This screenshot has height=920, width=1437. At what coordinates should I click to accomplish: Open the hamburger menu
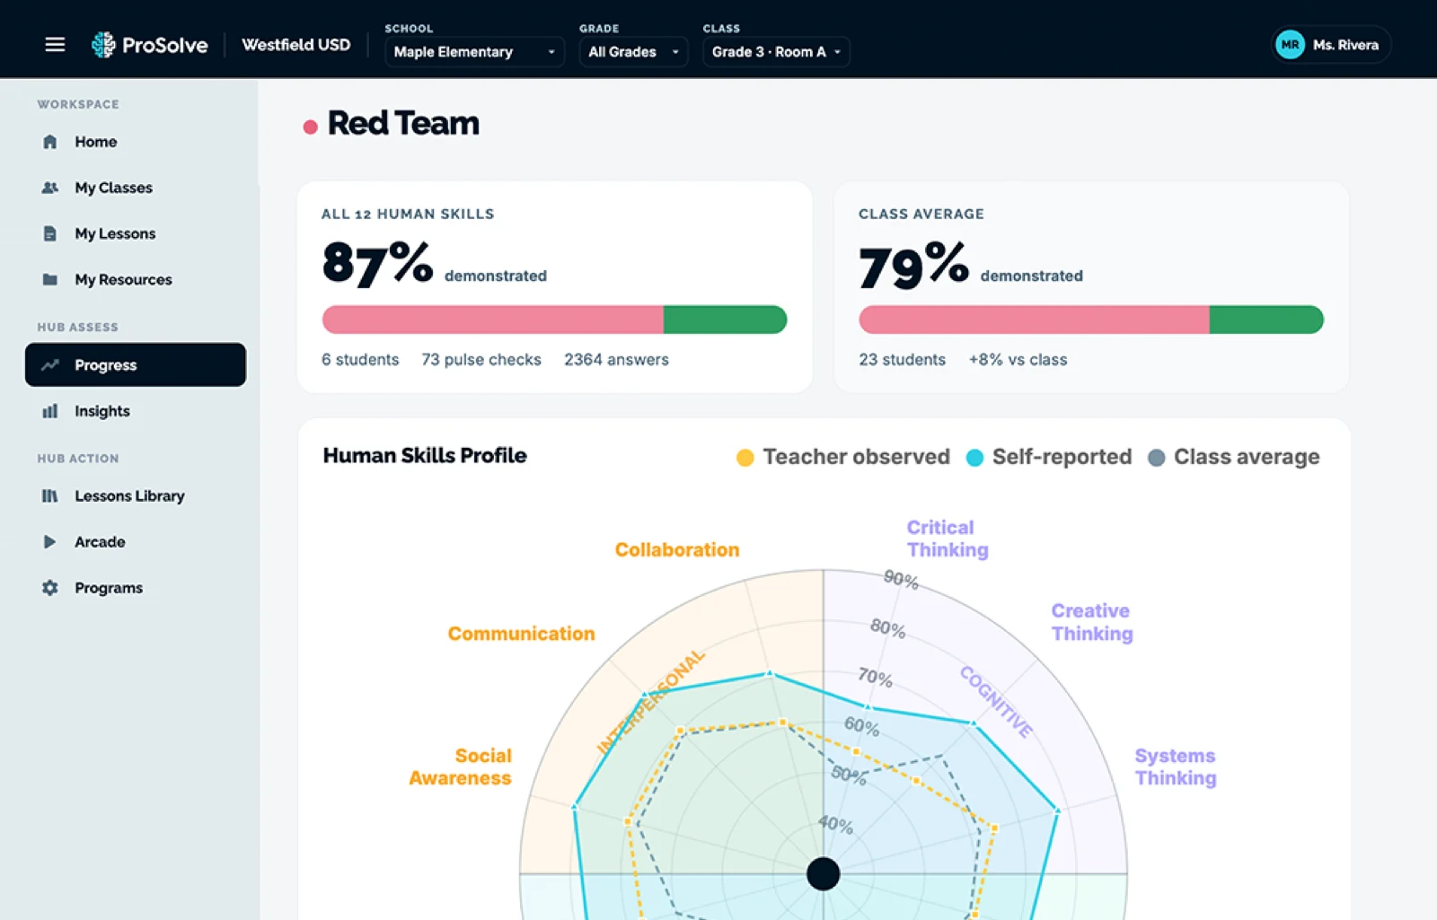[55, 44]
